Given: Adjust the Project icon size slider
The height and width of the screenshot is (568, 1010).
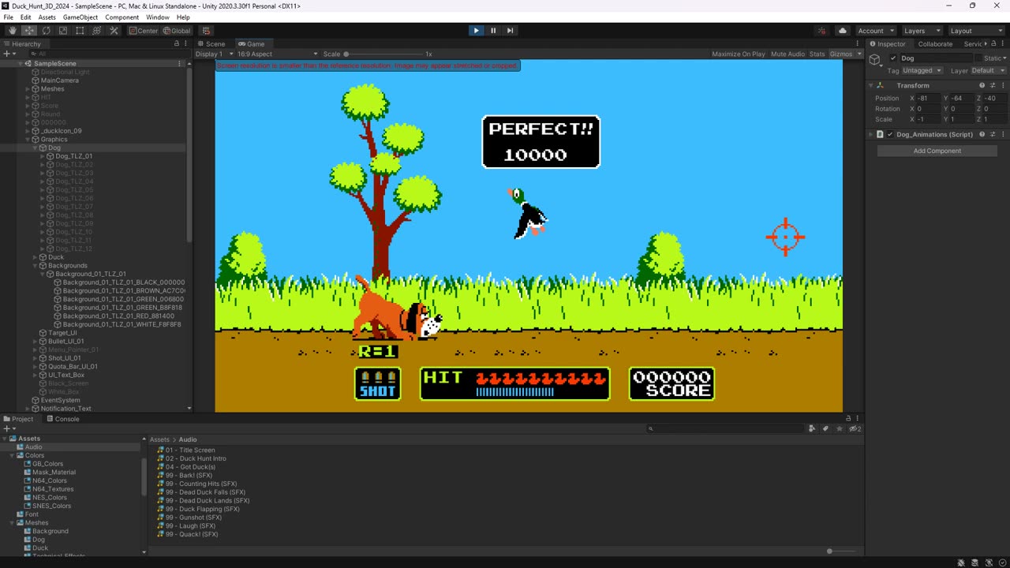Looking at the screenshot, I should [841, 551].
